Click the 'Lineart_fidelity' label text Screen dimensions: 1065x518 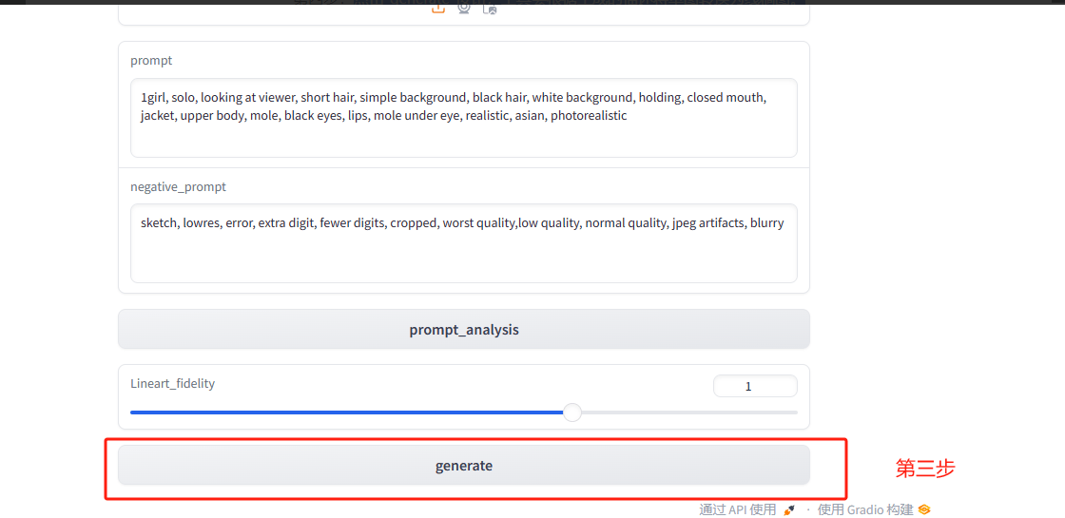(x=172, y=384)
